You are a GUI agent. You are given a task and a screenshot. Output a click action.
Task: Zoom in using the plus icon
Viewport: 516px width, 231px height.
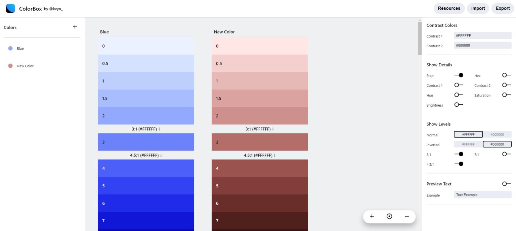click(x=372, y=216)
